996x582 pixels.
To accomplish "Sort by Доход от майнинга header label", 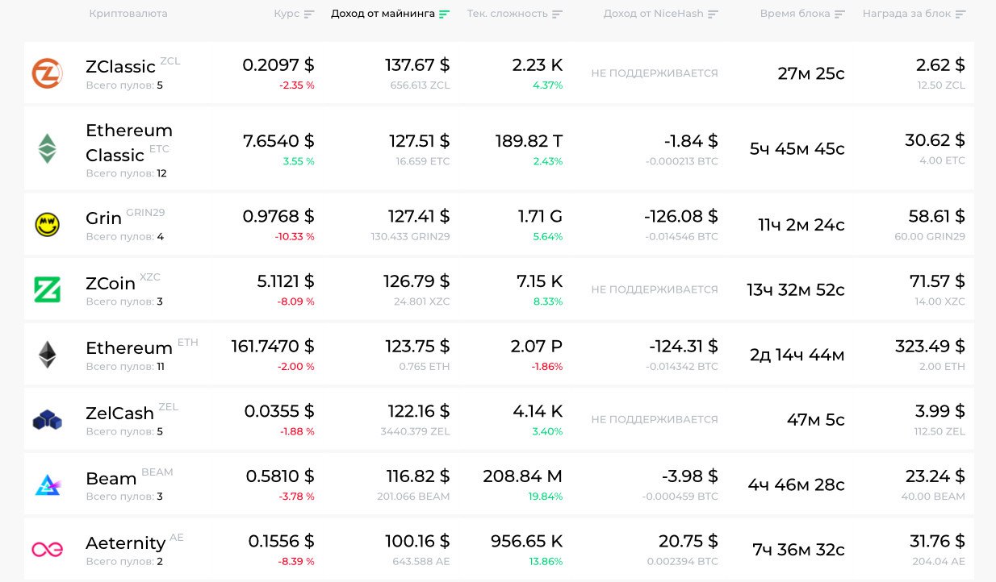I will coord(383,14).
